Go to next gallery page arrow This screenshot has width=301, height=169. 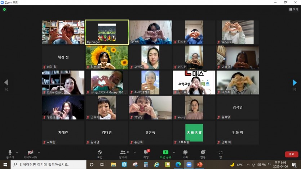[x=295, y=82]
